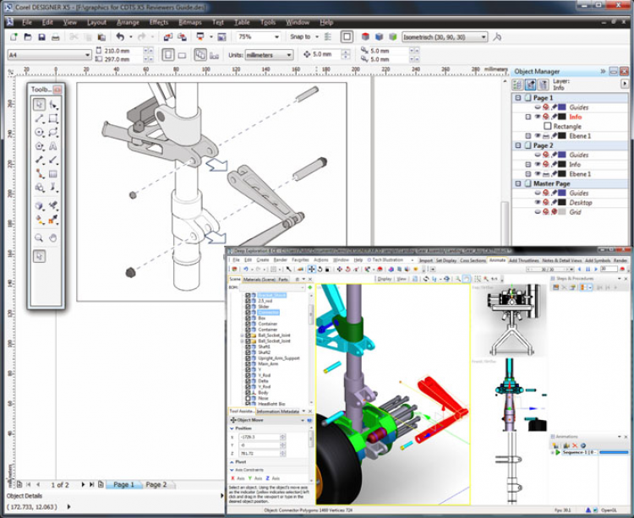Click the Grid gray color swatch under Master Page

(562, 212)
